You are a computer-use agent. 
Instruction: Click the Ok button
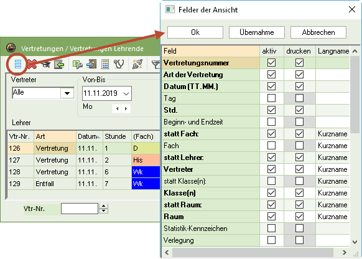[195, 32]
